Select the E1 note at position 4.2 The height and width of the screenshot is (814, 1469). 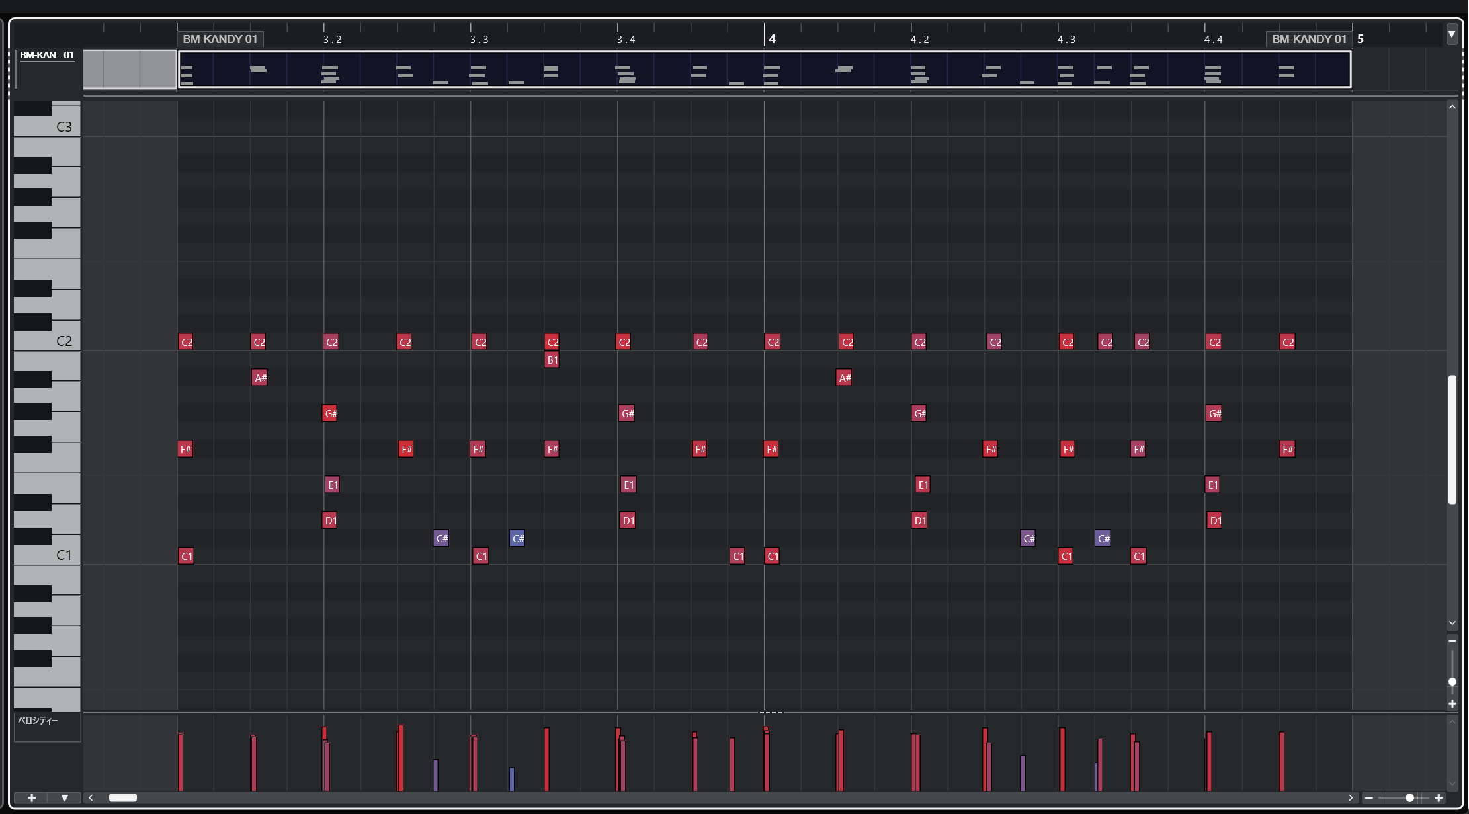[x=923, y=485]
